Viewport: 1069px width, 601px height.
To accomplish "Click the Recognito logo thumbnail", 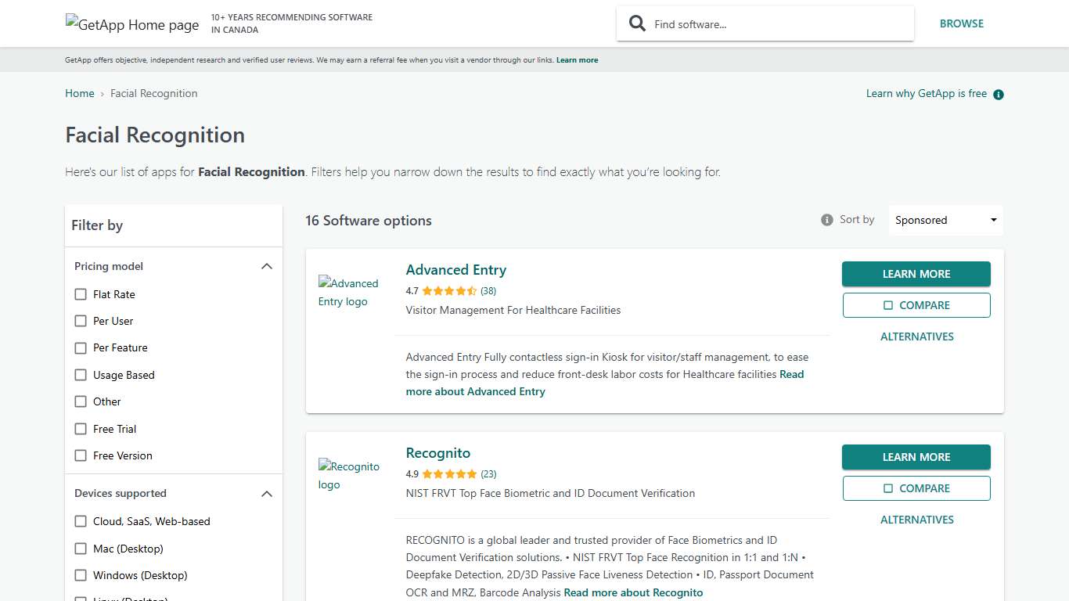I will point(349,475).
